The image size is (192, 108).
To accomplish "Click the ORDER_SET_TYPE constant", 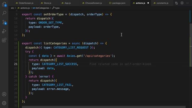I will tap(50, 23).
